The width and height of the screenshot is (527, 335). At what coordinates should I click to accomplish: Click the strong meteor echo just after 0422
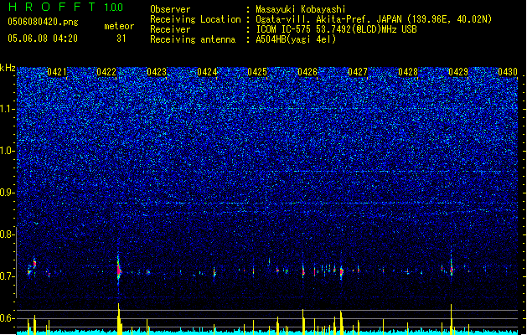[119, 270]
